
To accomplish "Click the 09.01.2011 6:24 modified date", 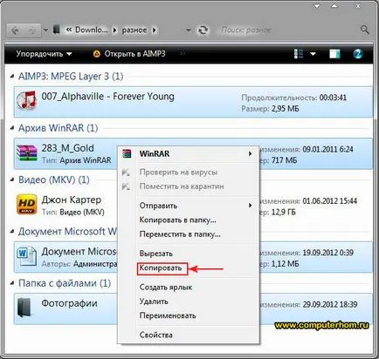I will click(327, 150).
